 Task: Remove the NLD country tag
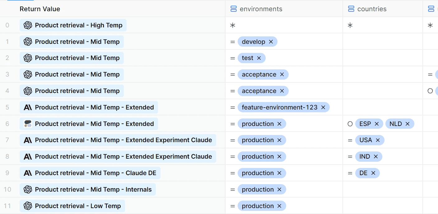(408, 124)
